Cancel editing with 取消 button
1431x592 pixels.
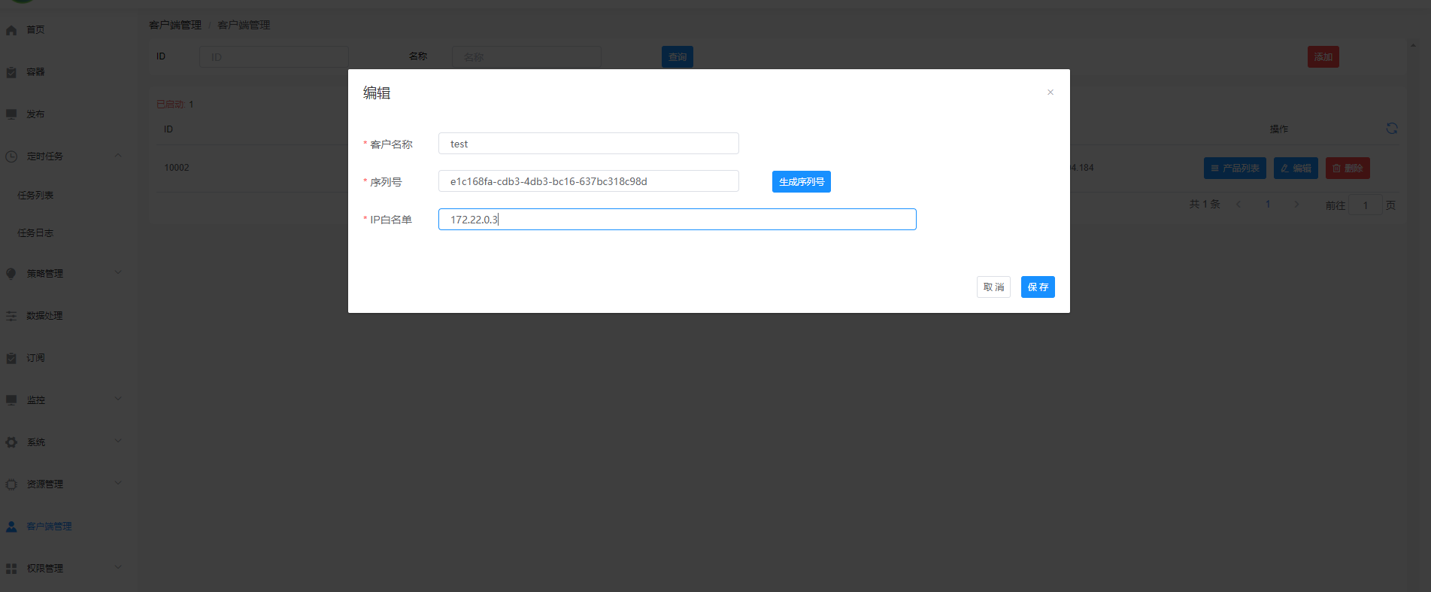point(993,287)
